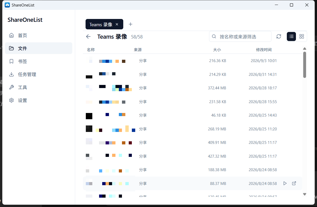Select the 427.32 MB file row
The width and height of the screenshot is (317, 207).
coord(192,156)
